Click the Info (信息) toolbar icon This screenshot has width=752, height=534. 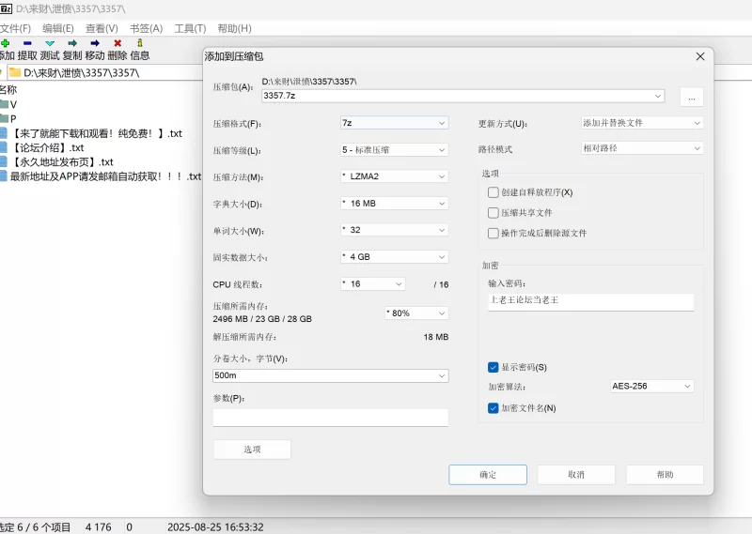(140, 42)
